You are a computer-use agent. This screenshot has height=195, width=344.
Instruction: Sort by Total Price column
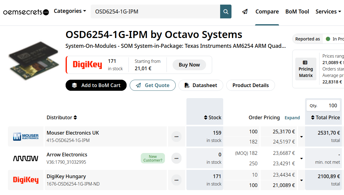point(325,117)
